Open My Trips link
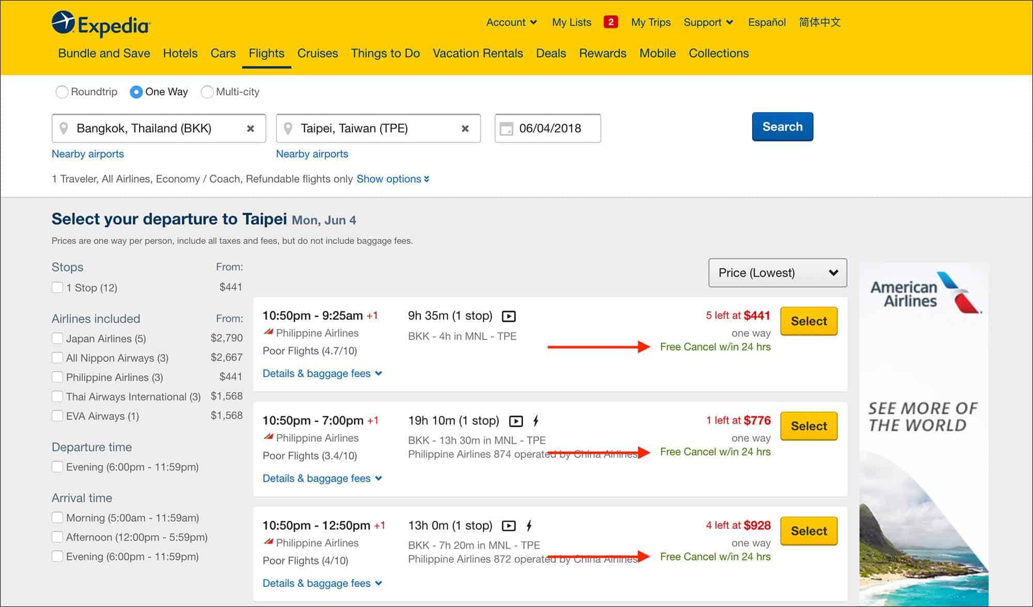The image size is (1033, 607). tap(651, 22)
